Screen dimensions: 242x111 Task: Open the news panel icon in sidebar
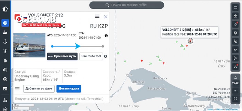(5, 89)
